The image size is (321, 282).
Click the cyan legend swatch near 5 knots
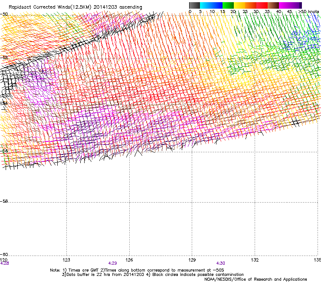pyautogui.click(x=205, y=5)
